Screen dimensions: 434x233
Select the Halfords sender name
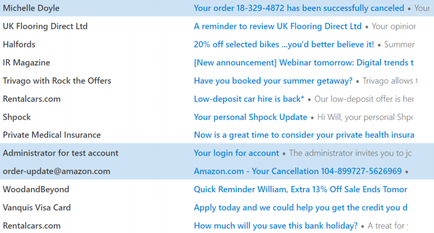pos(19,44)
